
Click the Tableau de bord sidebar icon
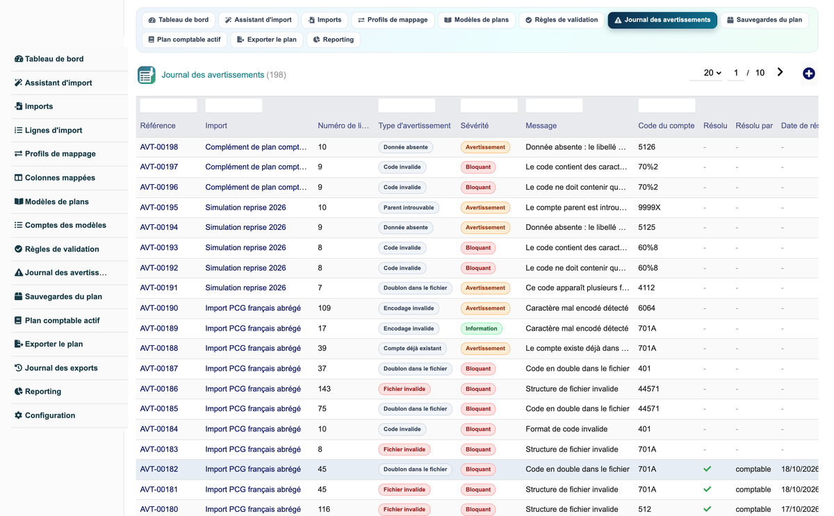(x=19, y=59)
